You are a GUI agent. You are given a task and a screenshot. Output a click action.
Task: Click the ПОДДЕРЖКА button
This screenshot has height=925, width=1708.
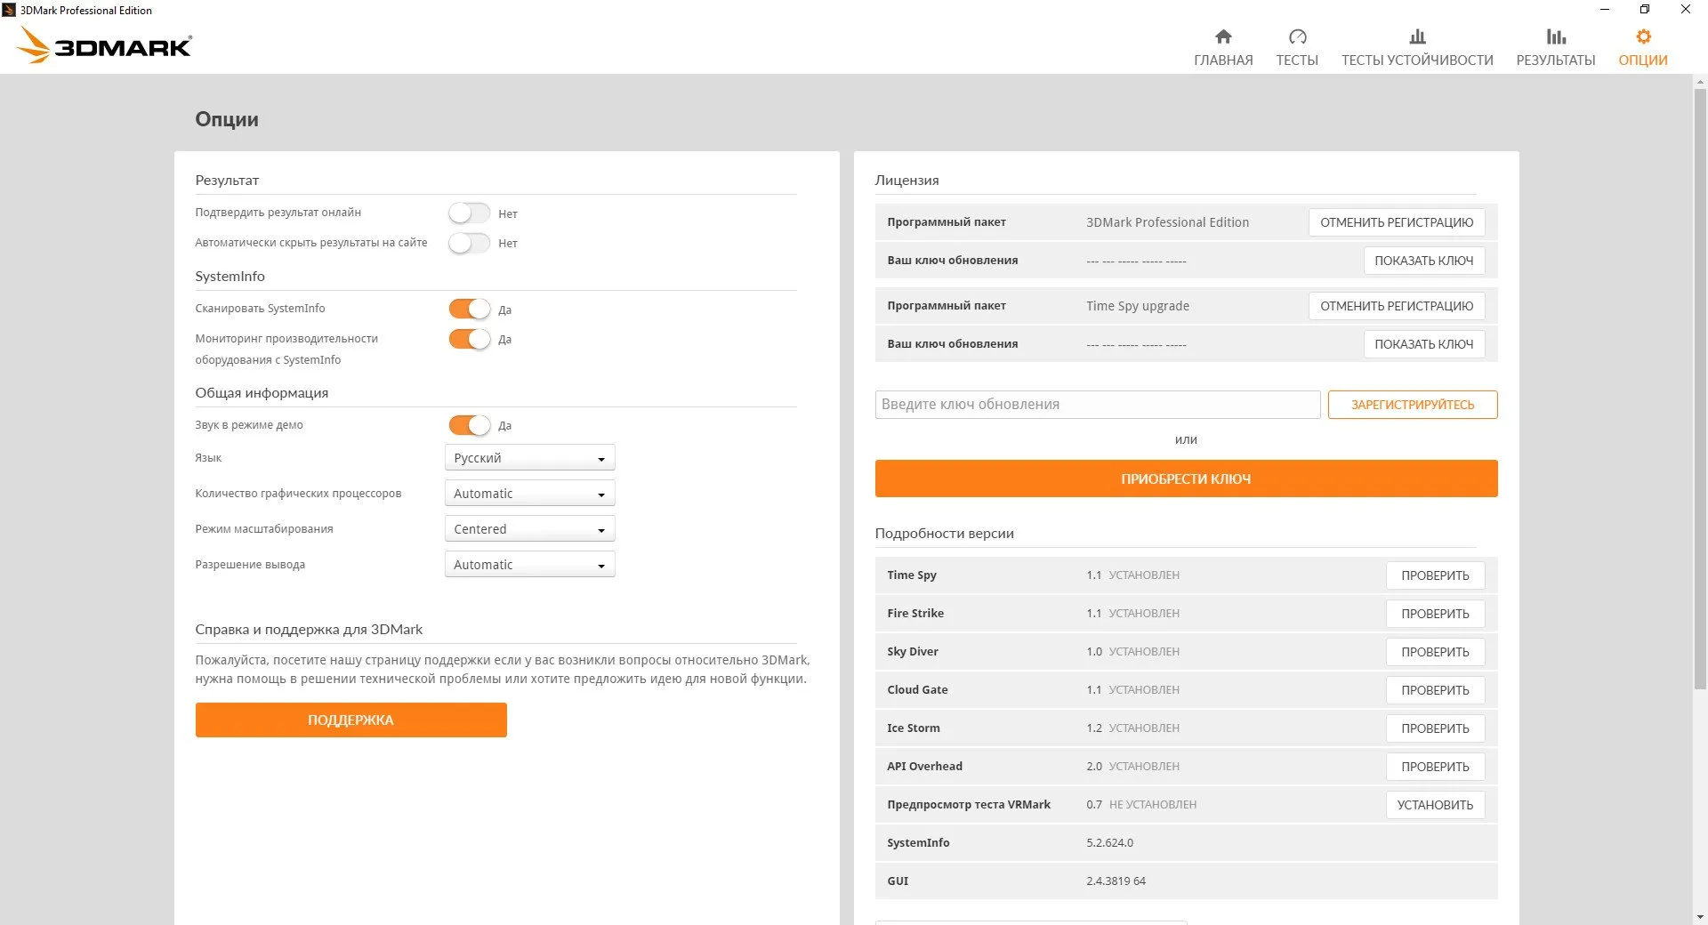[350, 720]
